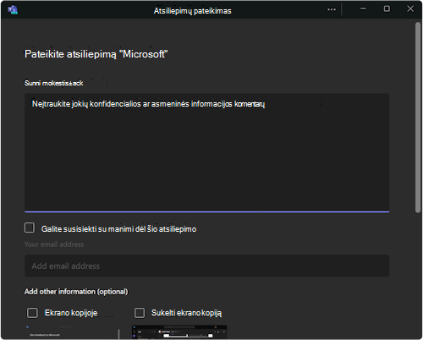The height and width of the screenshot is (340, 423).
Task: Open the 'Give feedback to Microsoft' thumbnail
Action: [72, 332]
